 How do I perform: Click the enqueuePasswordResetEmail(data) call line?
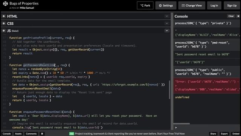pyautogui.click(x=37, y=88)
